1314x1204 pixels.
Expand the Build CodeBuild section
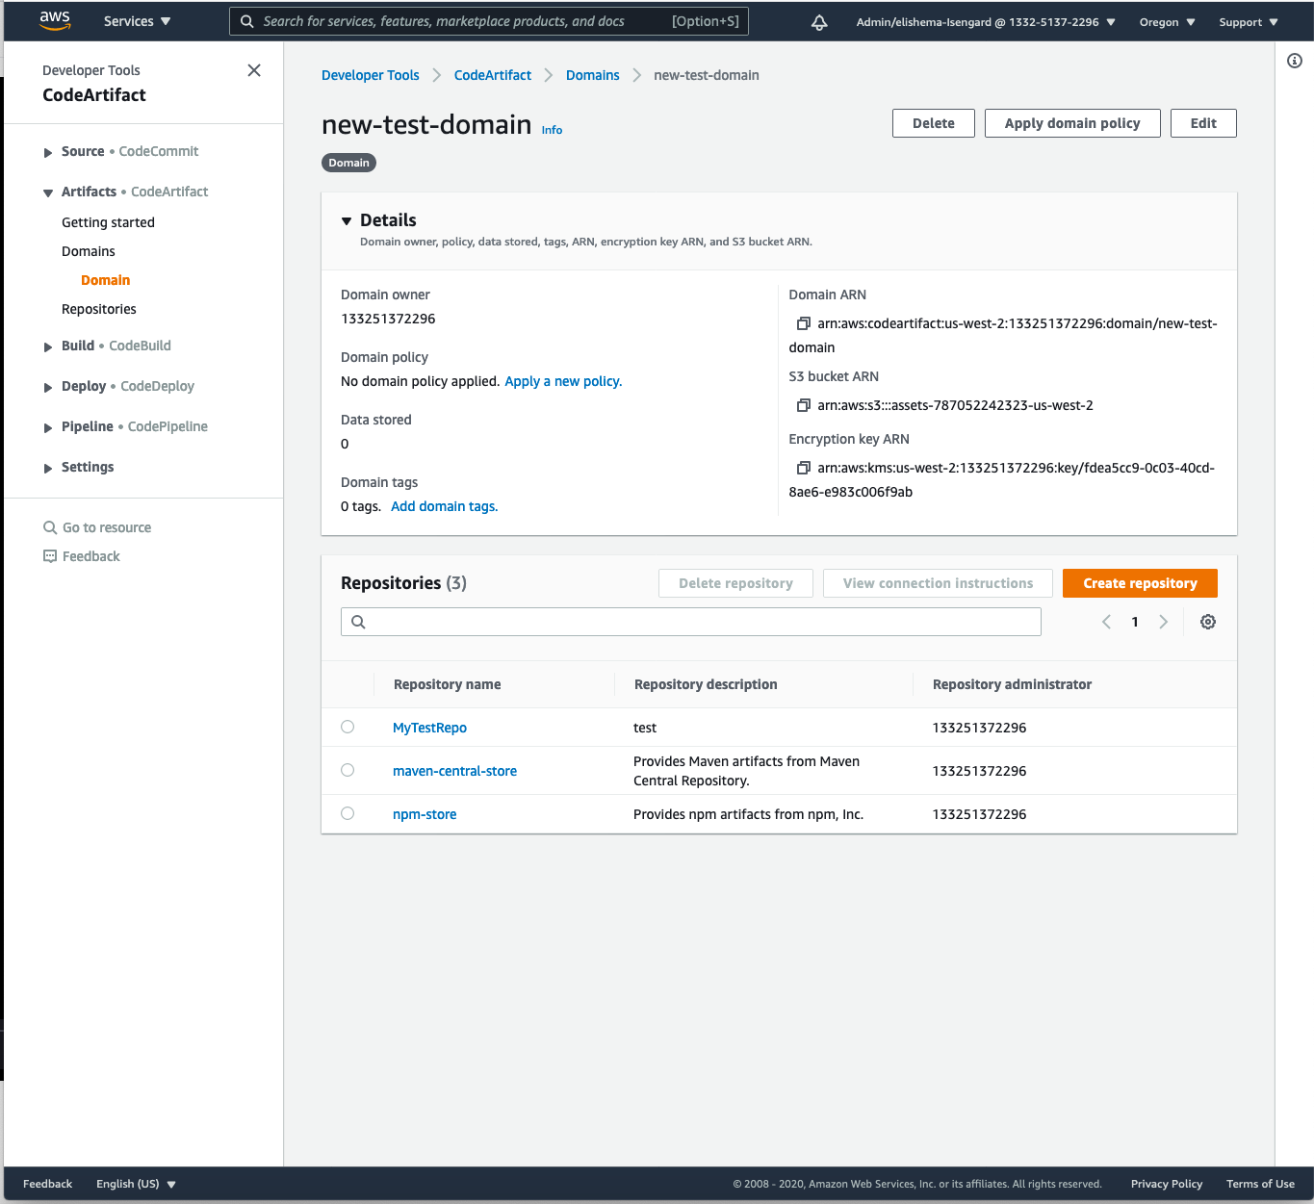pyautogui.click(x=48, y=346)
